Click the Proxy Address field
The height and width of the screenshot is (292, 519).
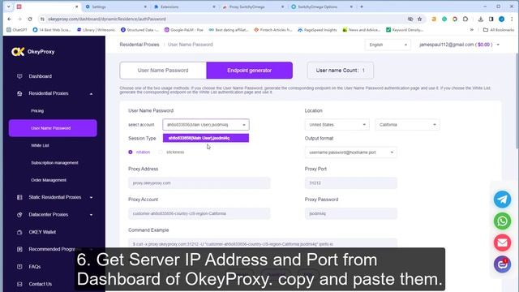click(x=199, y=183)
